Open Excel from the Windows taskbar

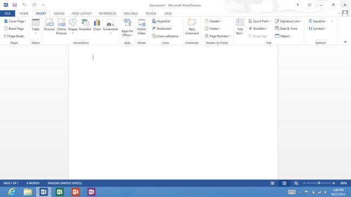[x=59, y=192]
